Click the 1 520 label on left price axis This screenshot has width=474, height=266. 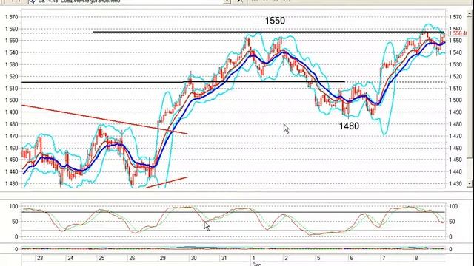[12, 77]
